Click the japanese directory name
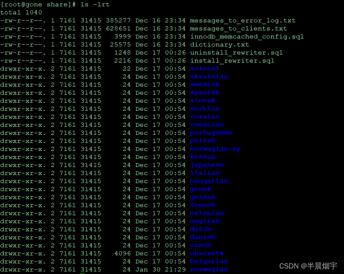 (x=207, y=165)
